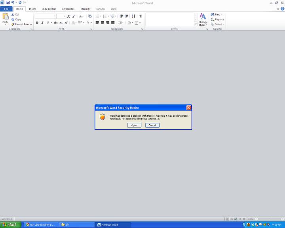
Task: Click Cancel in the security notice dialog
Action: click(152, 125)
